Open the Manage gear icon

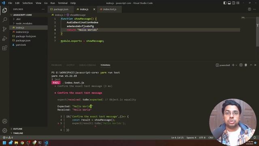tap(4, 131)
